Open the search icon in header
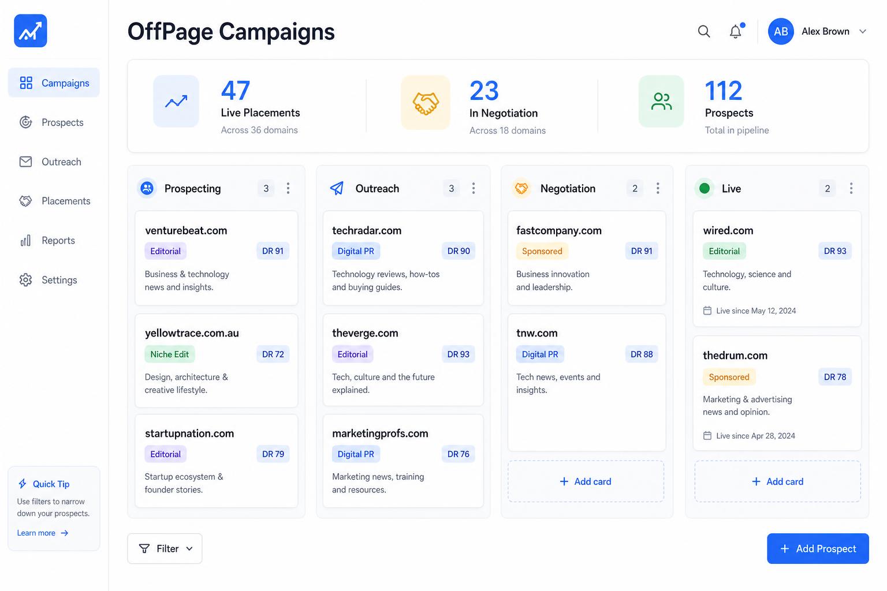This screenshot has width=887, height=591. pyautogui.click(x=704, y=31)
